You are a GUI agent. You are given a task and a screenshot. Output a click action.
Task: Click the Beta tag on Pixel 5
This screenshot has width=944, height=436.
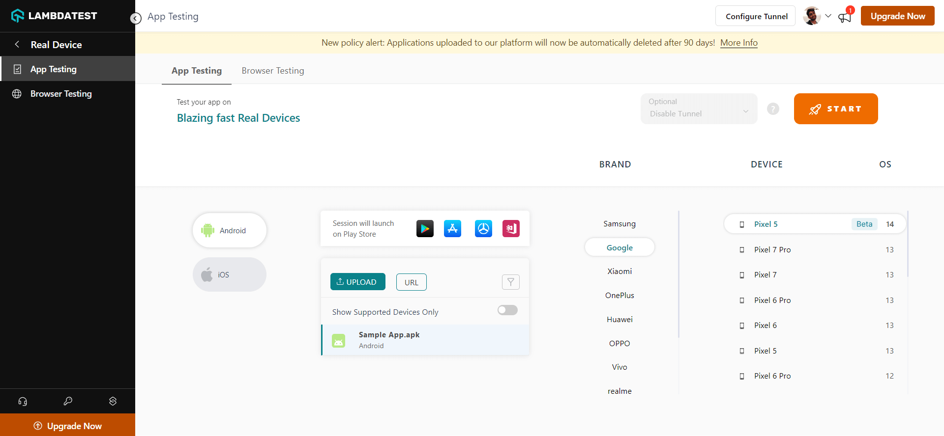click(864, 224)
